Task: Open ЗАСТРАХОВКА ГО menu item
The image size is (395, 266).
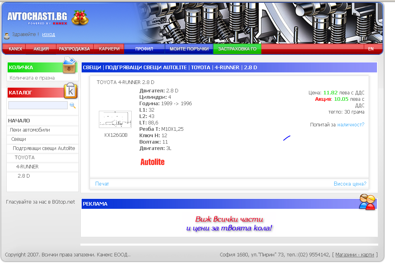Action: [237, 49]
